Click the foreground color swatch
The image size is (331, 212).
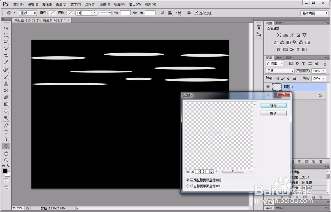coord(4,171)
